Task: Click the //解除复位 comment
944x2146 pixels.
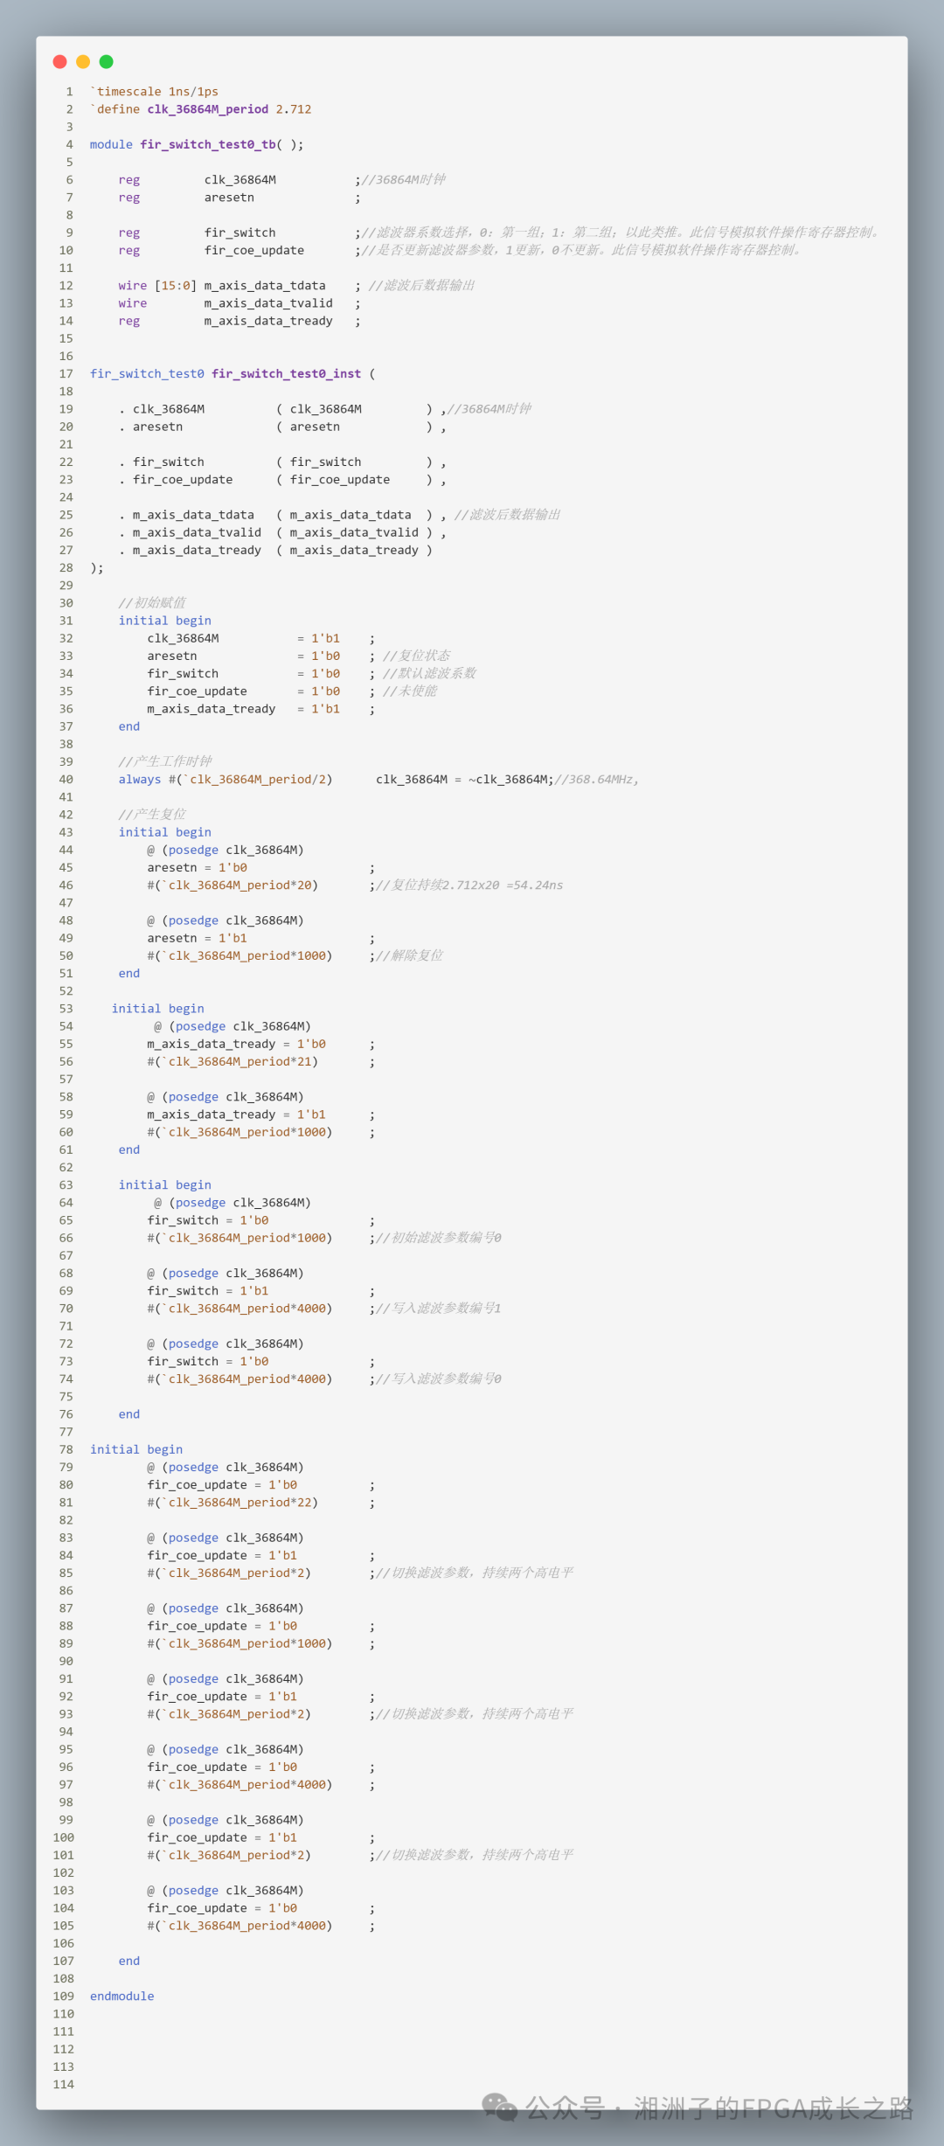Action: click(409, 955)
